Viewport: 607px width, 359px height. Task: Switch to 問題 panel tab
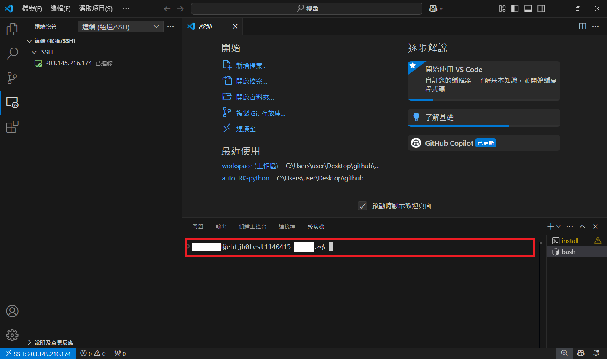[x=198, y=227]
